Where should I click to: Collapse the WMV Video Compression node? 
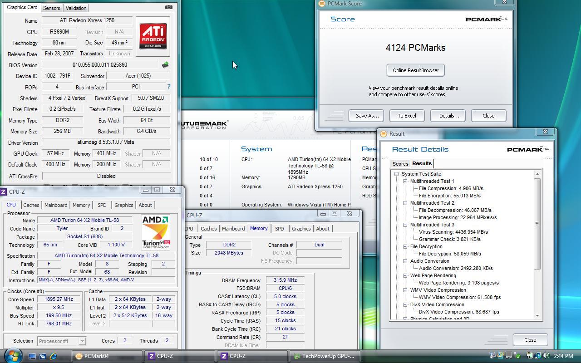[405, 290]
